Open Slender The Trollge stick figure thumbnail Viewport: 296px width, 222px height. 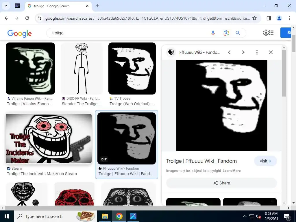tap(82, 69)
